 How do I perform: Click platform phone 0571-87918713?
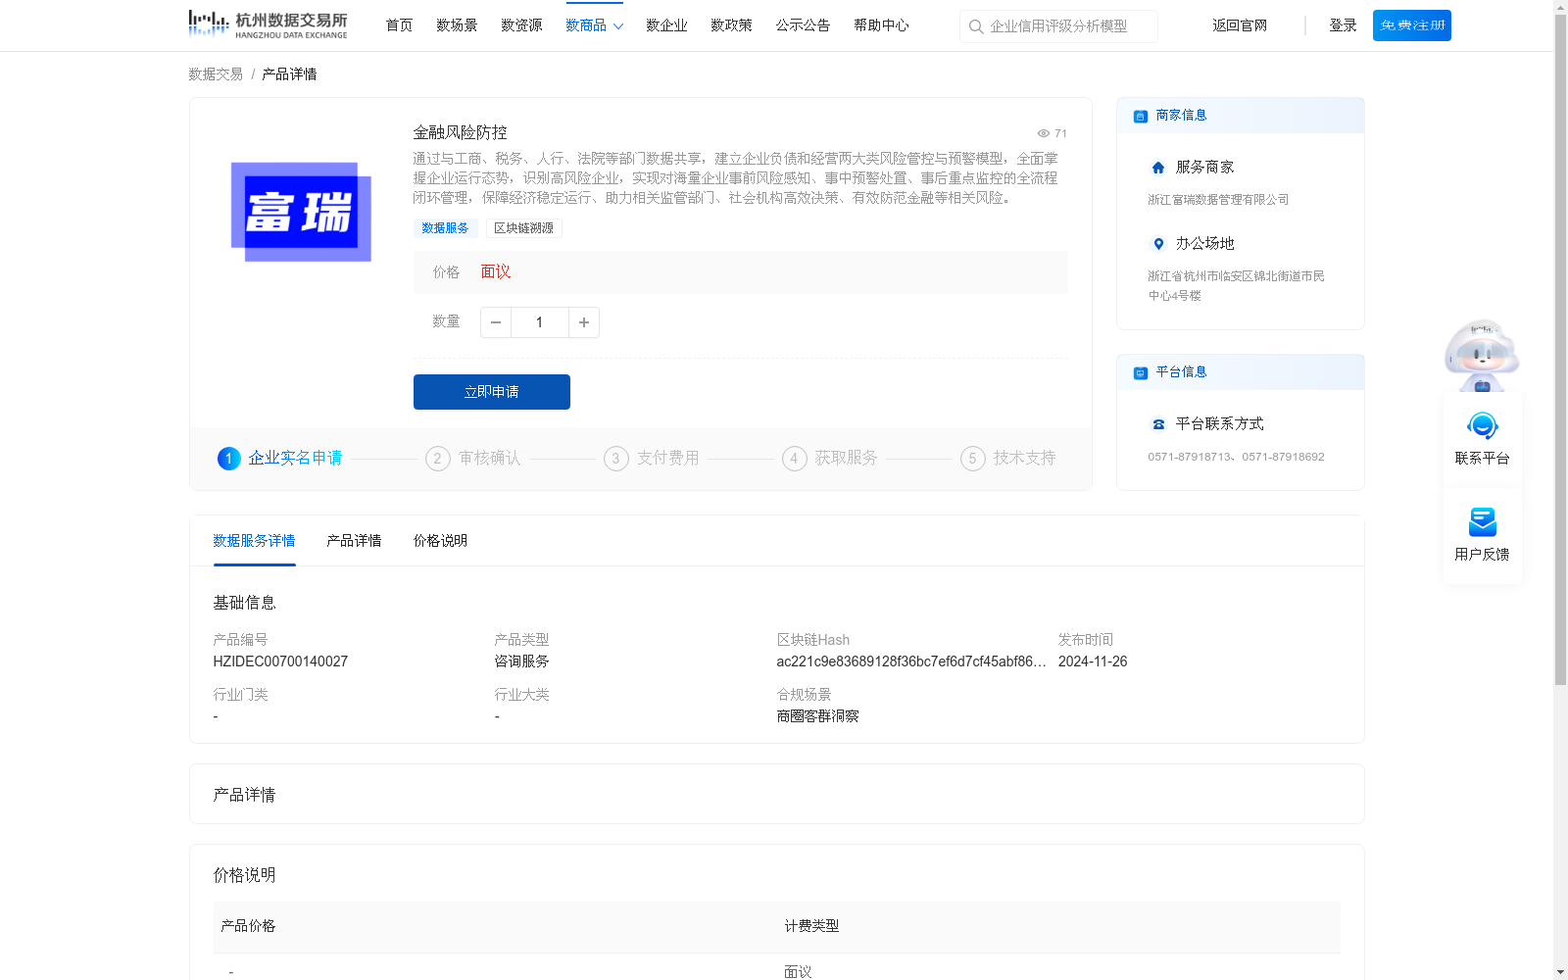(1191, 457)
